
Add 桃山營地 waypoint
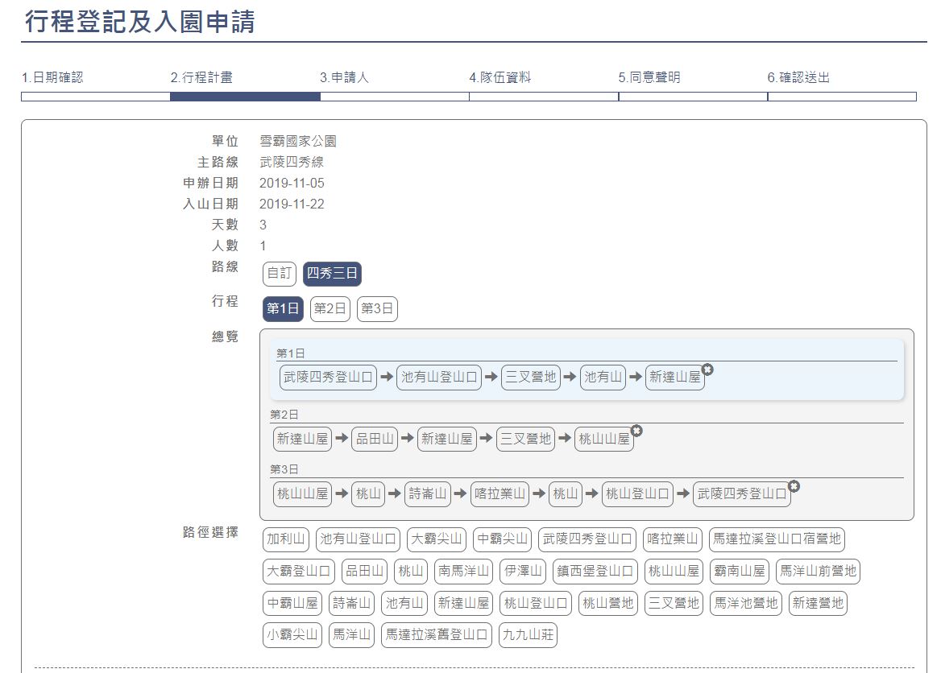(x=608, y=604)
